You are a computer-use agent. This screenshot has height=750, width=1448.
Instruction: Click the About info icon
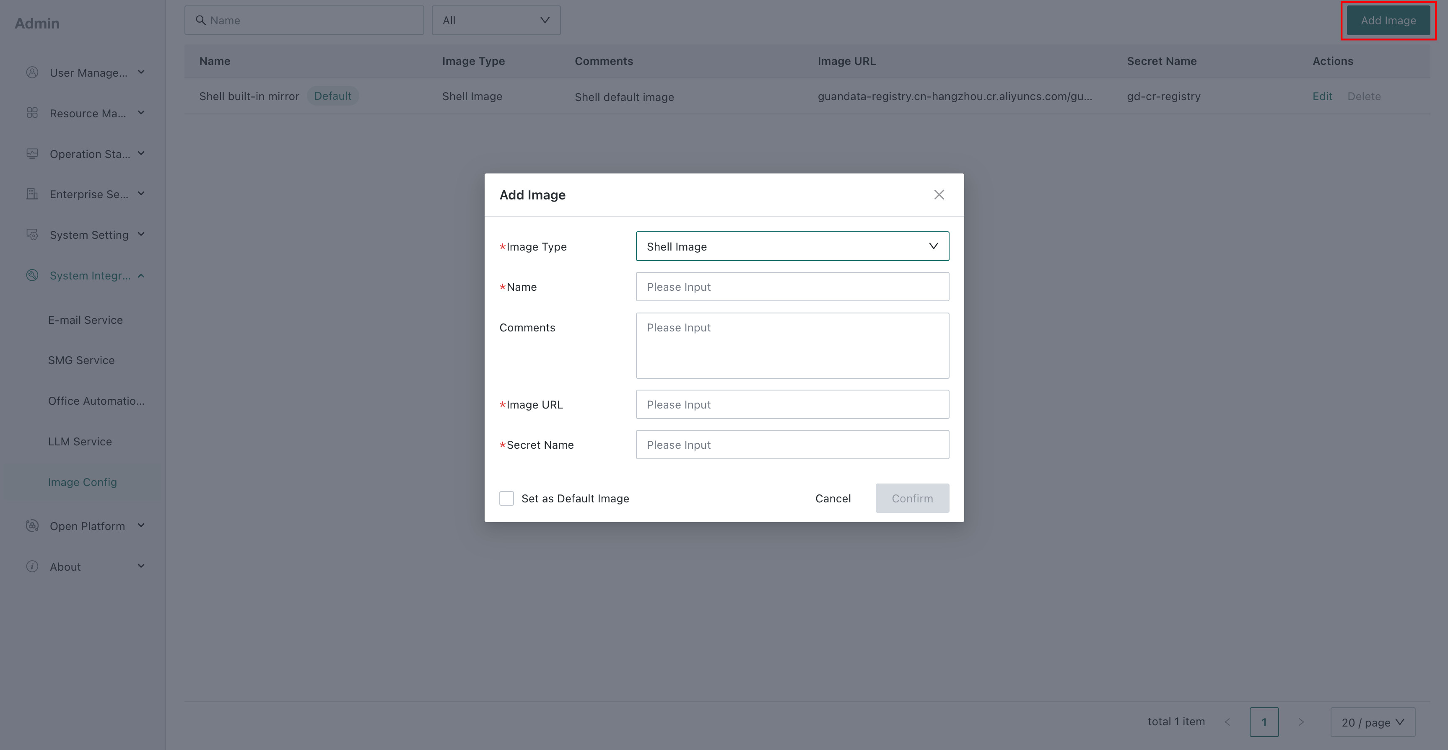click(33, 566)
